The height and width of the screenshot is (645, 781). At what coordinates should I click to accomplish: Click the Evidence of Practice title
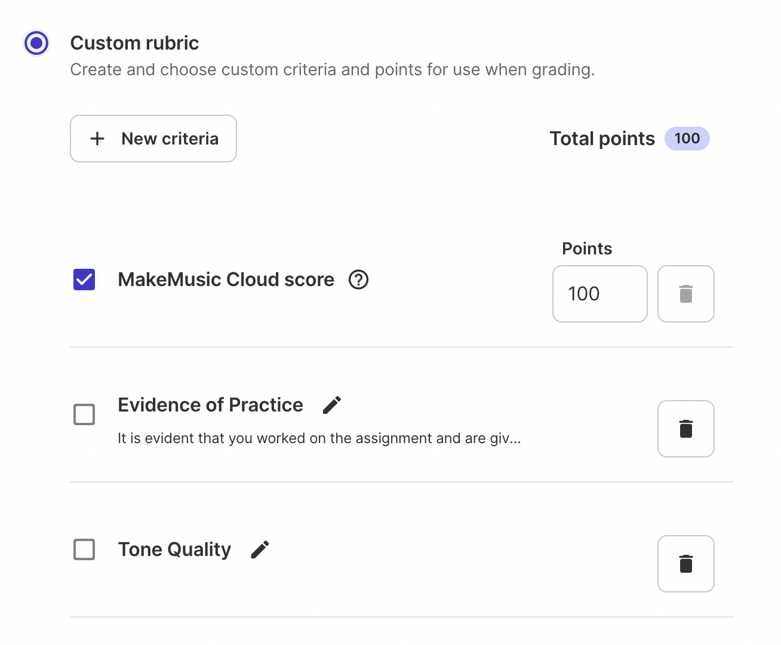(x=210, y=405)
